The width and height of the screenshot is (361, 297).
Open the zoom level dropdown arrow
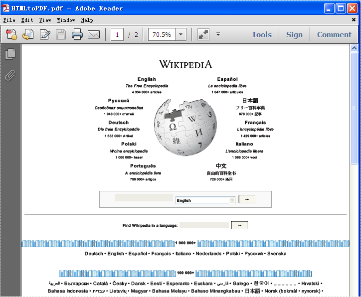[180, 34]
